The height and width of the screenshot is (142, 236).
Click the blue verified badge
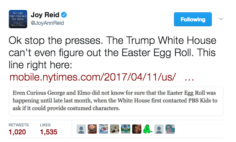[64, 15]
